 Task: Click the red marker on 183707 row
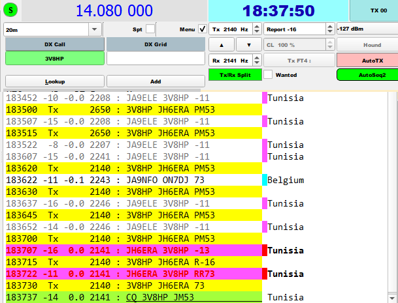point(265,250)
